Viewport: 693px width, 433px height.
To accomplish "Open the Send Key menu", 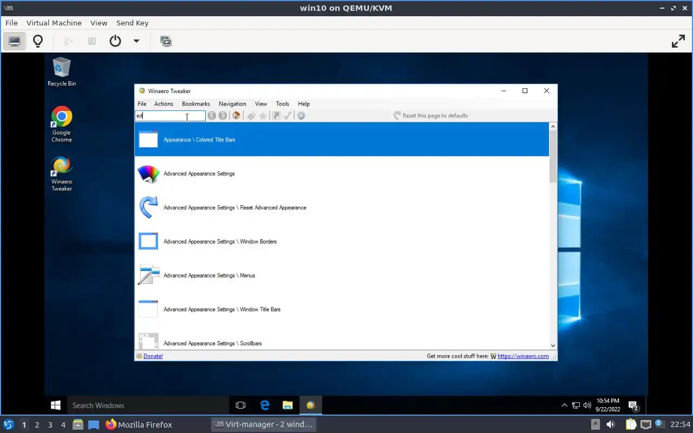I will [132, 23].
